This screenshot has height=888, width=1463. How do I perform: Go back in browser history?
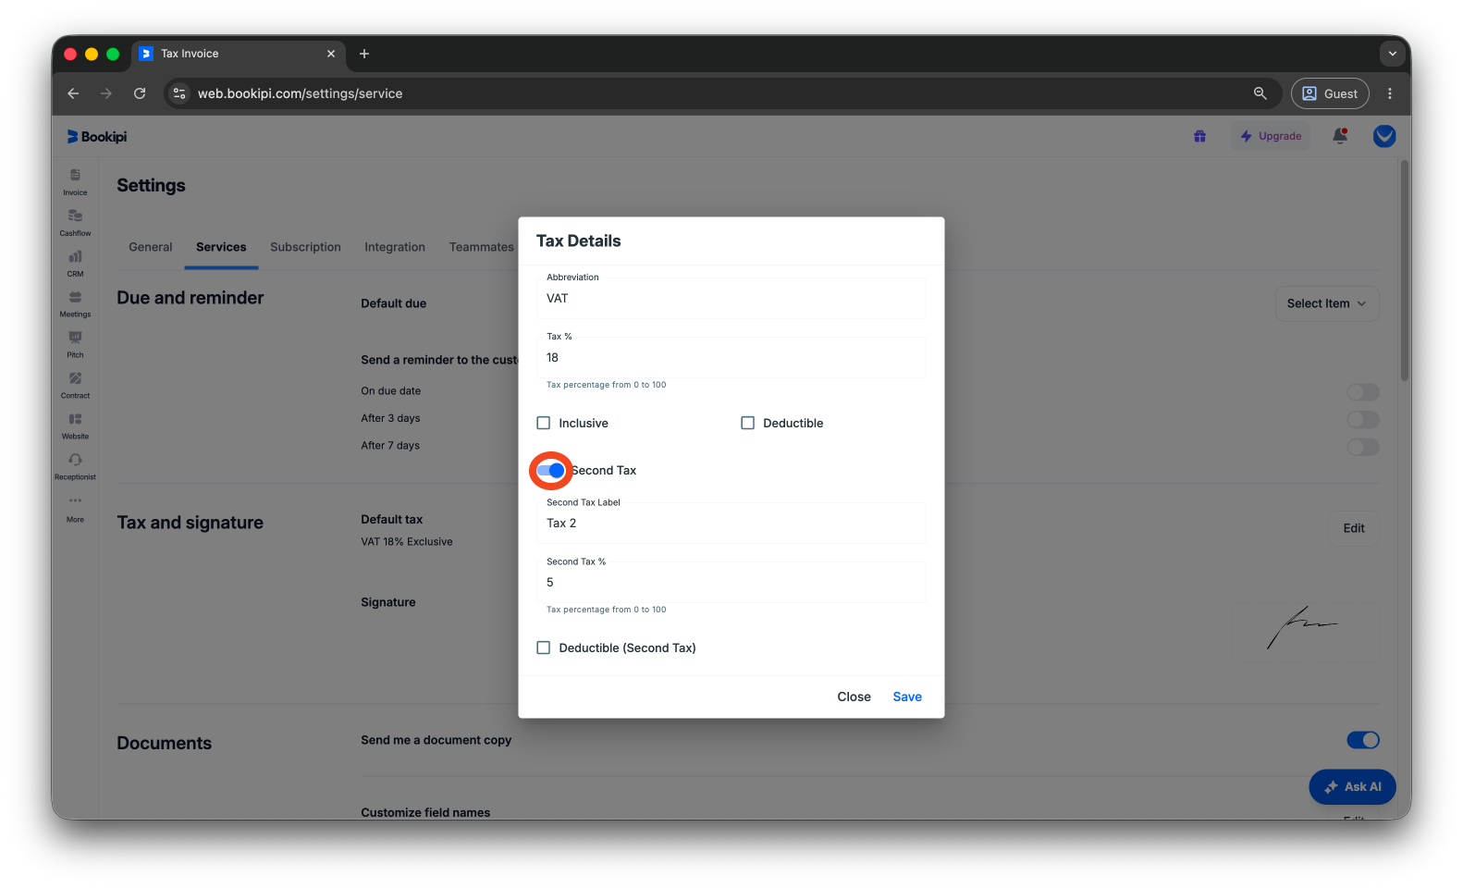point(73,93)
